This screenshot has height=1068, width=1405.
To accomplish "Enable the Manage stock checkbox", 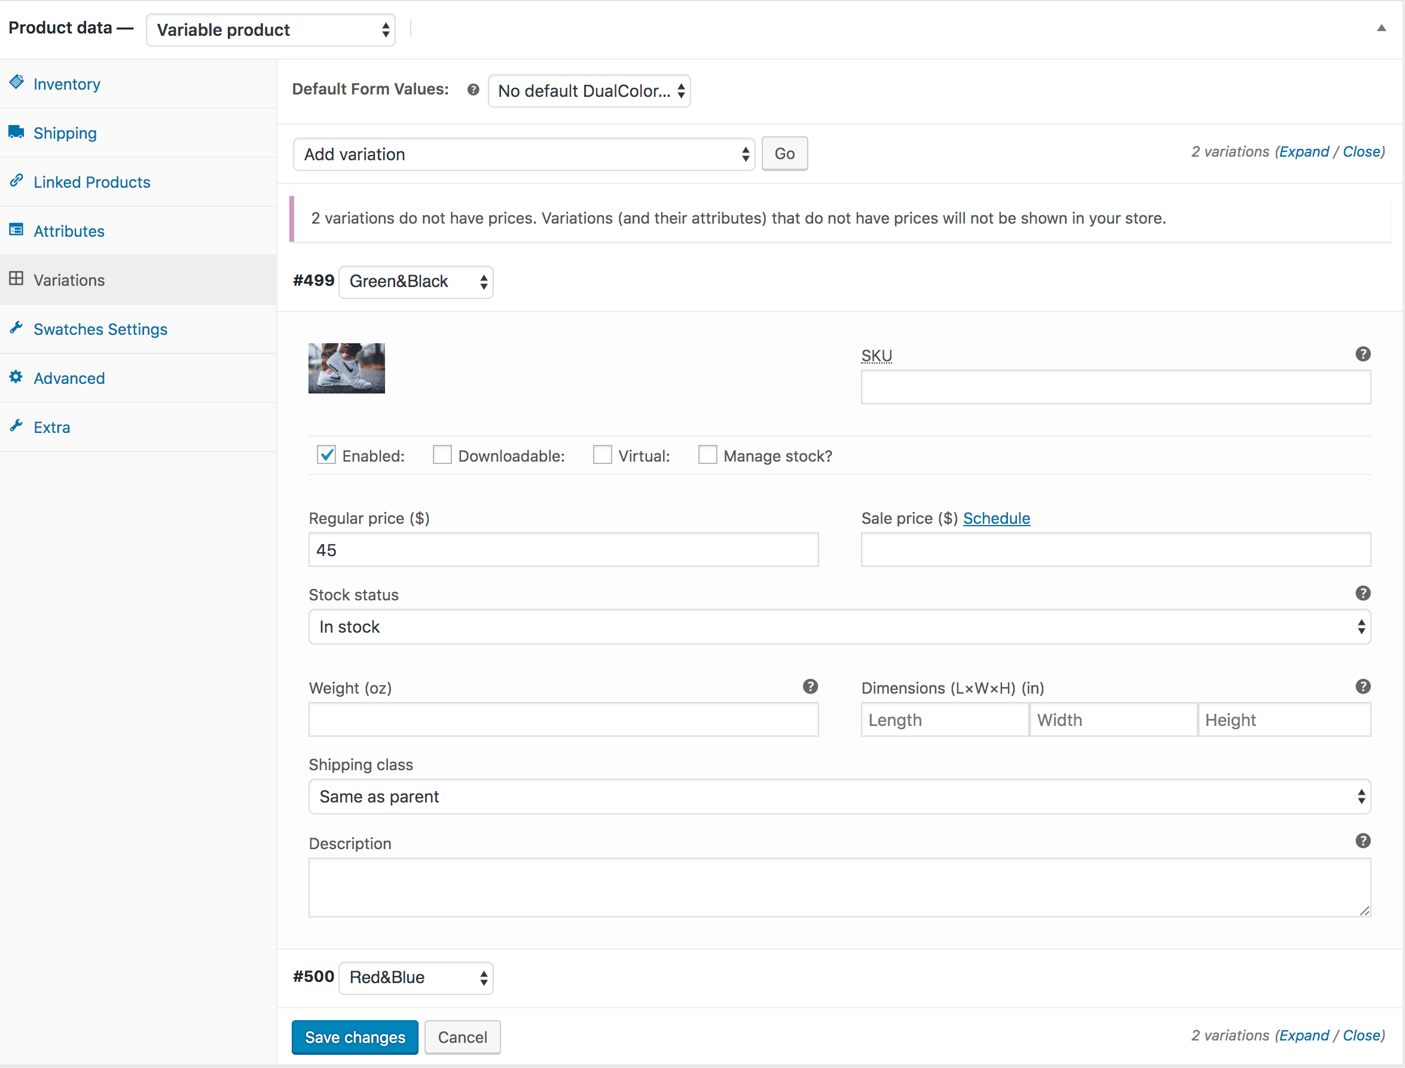I will [x=707, y=455].
